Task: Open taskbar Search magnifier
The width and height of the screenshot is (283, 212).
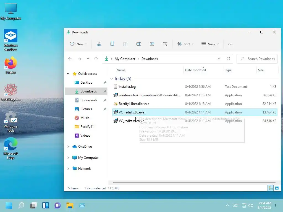Action: 21,205
